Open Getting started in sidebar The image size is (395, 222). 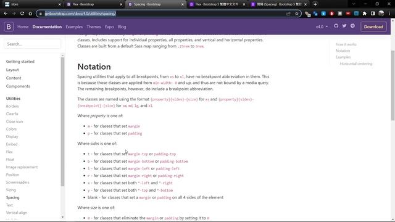coord(20,62)
